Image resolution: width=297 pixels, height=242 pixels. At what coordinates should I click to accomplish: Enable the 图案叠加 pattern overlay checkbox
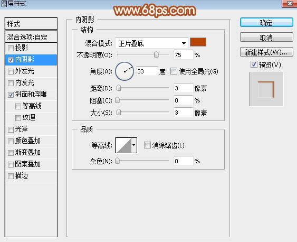click(11, 164)
